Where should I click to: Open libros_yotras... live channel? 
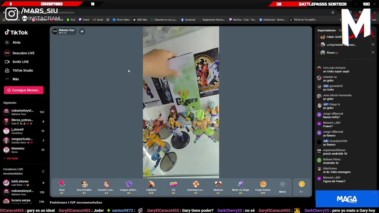click(x=24, y=122)
